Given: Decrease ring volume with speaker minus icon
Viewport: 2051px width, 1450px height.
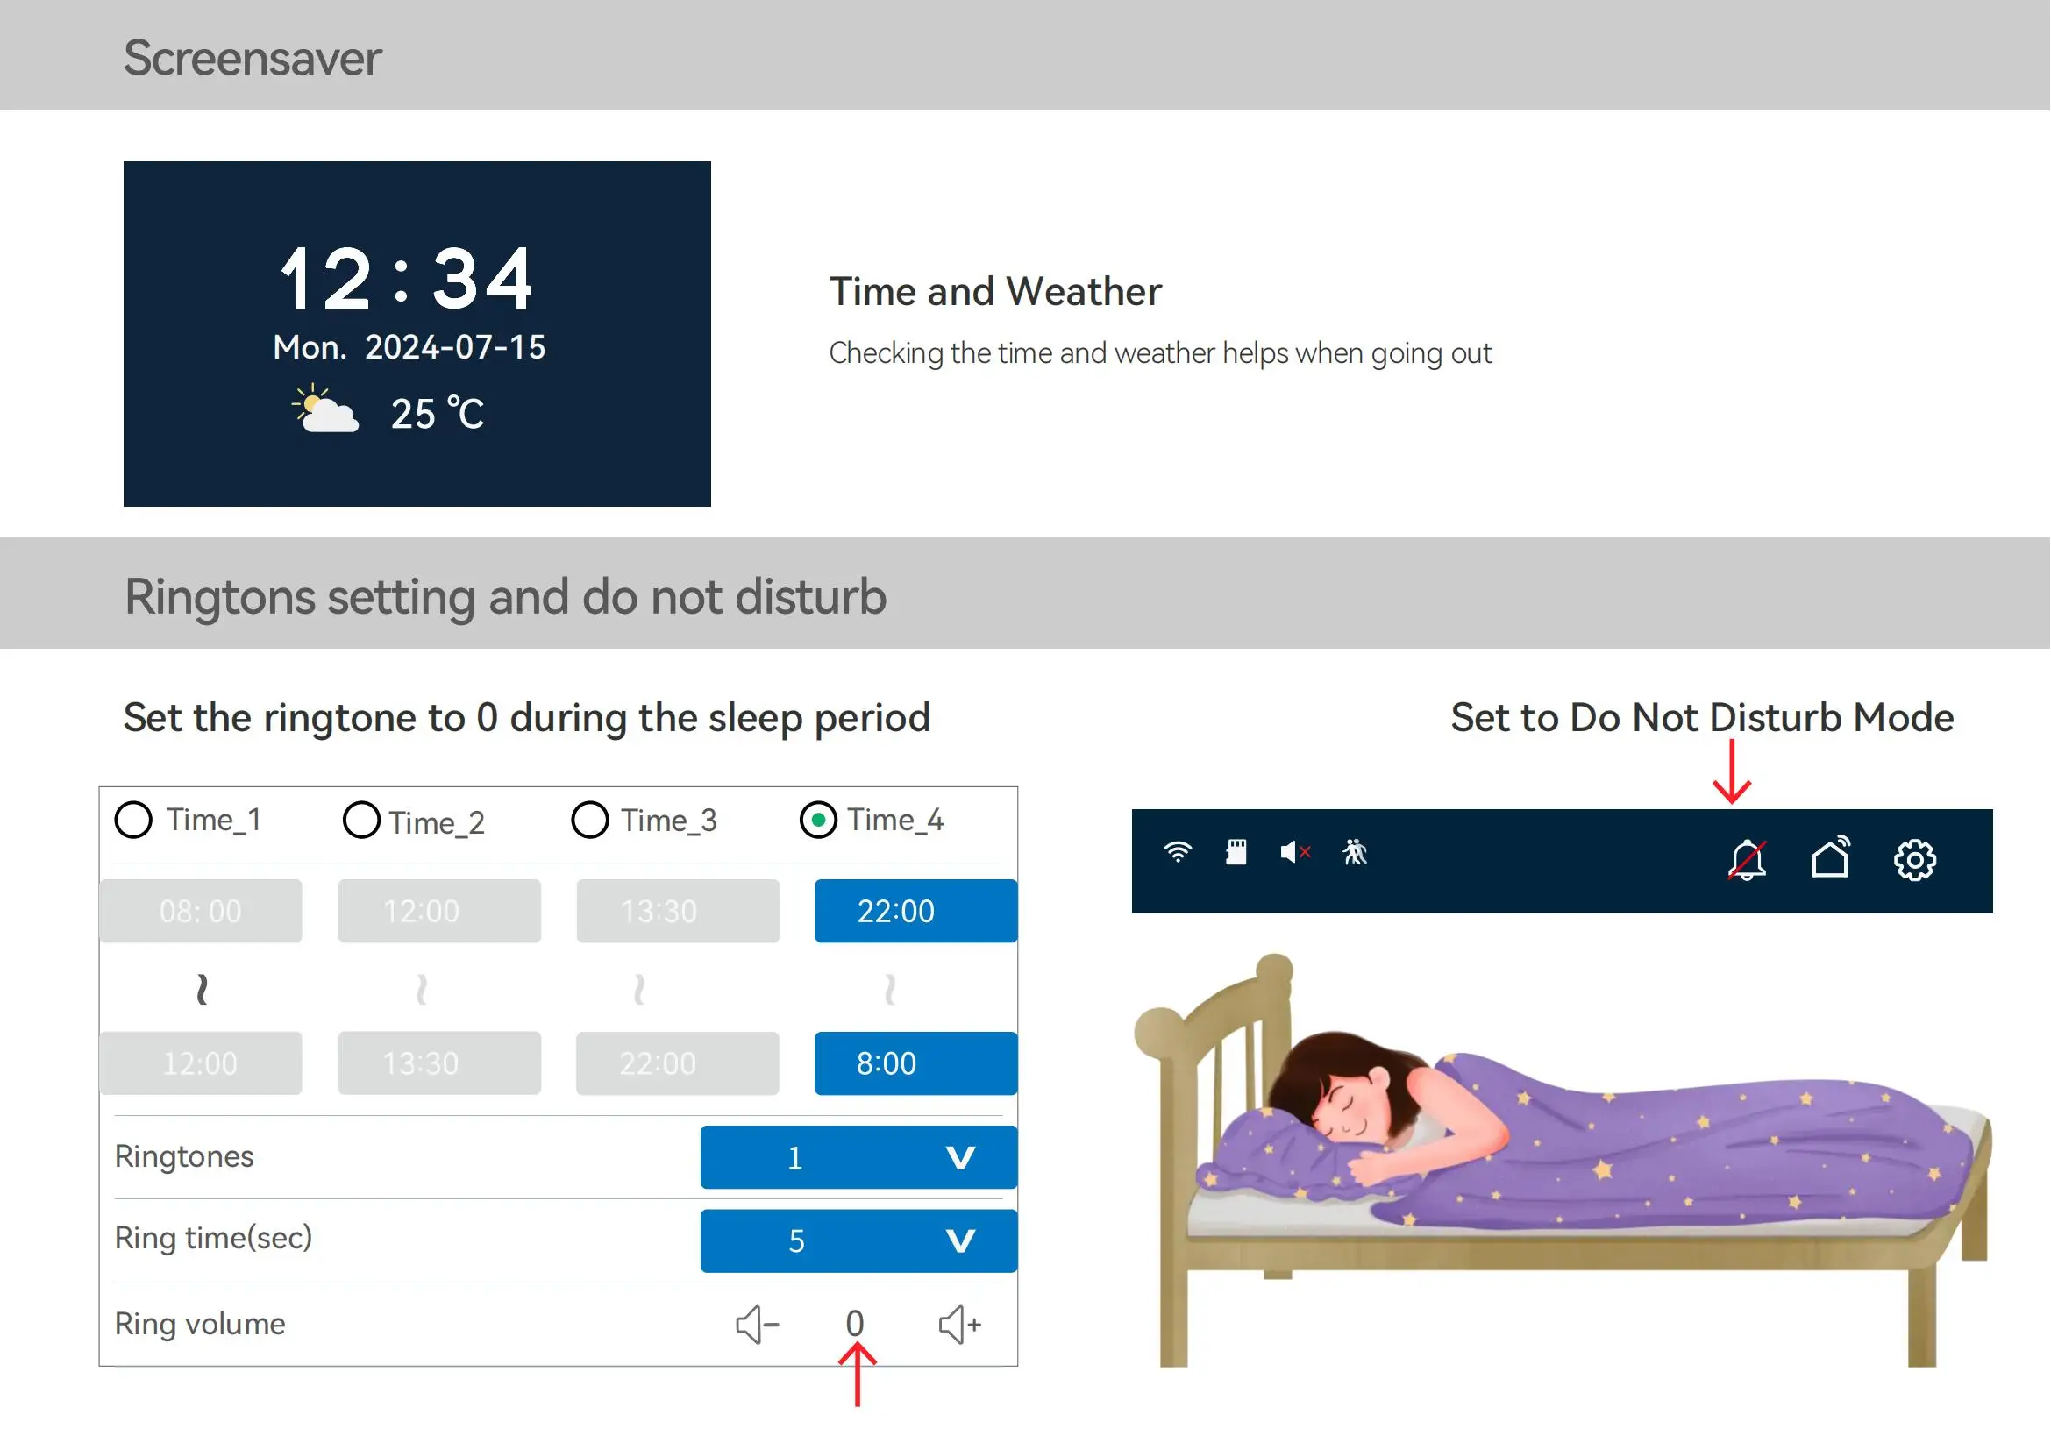Looking at the screenshot, I should [x=758, y=1324].
